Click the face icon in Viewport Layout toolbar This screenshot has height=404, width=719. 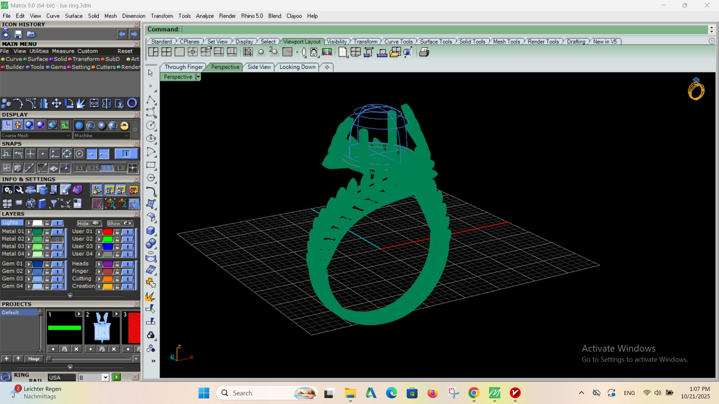coord(314,52)
